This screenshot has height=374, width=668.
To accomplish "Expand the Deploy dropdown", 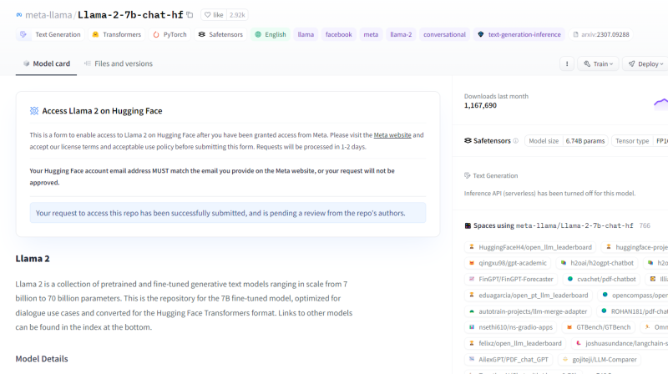I will coord(645,64).
